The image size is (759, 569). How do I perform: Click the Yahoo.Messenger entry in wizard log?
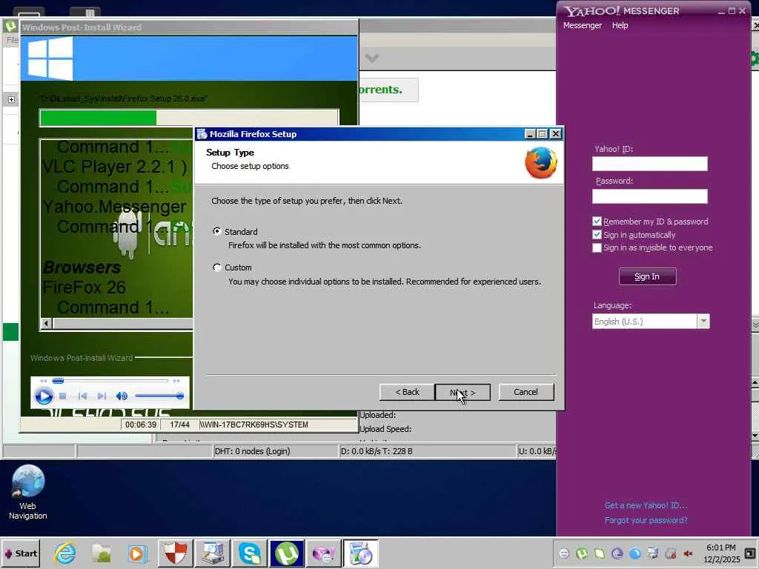click(x=115, y=207)
